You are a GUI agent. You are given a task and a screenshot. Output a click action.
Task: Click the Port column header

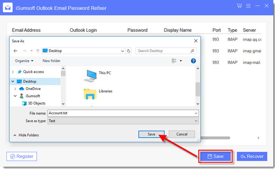click(216, 30)
